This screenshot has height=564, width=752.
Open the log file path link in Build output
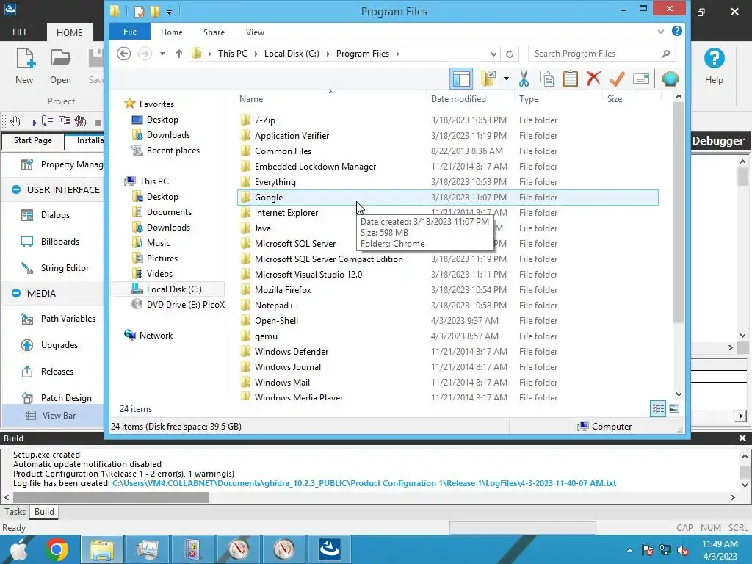click(x=364, y=483)
